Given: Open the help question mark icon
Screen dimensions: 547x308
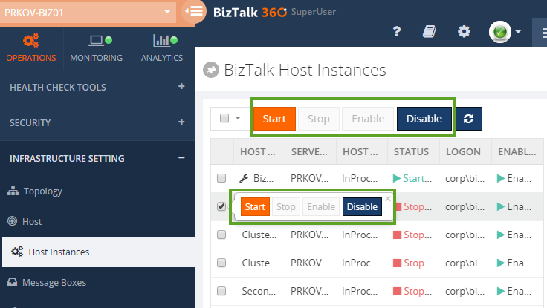Looking at the screenshot, I should click(397, 32).
